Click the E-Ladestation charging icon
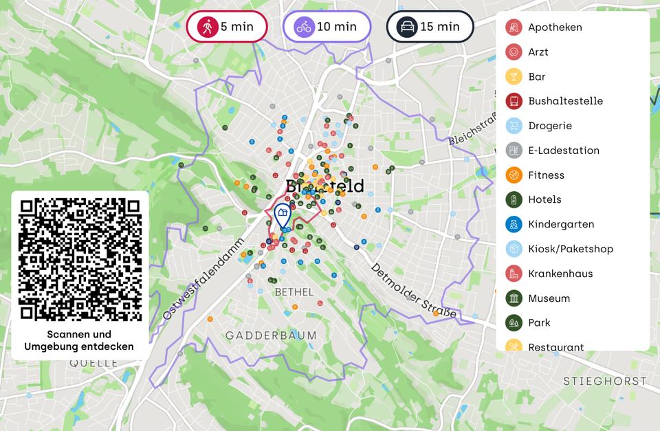660x431 pixels. (514, 151)
